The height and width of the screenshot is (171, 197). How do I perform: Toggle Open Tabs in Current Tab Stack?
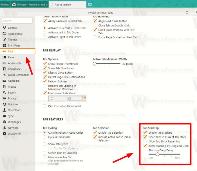[145, 137]
